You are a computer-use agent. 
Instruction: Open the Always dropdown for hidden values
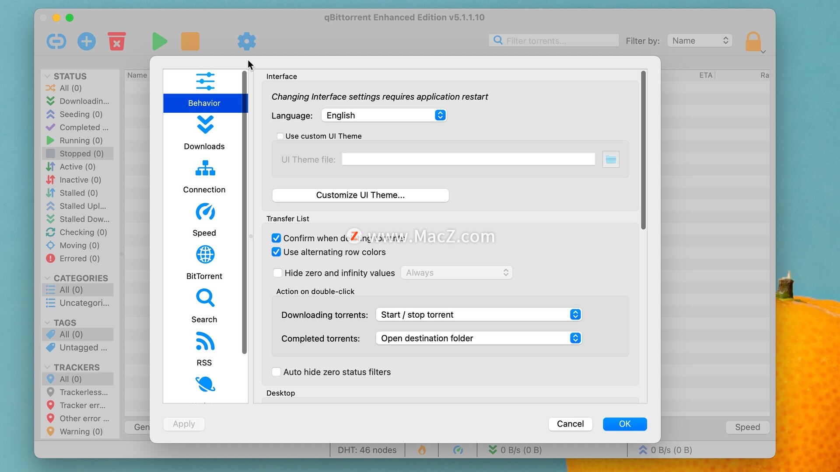click(x=456, y=273)
